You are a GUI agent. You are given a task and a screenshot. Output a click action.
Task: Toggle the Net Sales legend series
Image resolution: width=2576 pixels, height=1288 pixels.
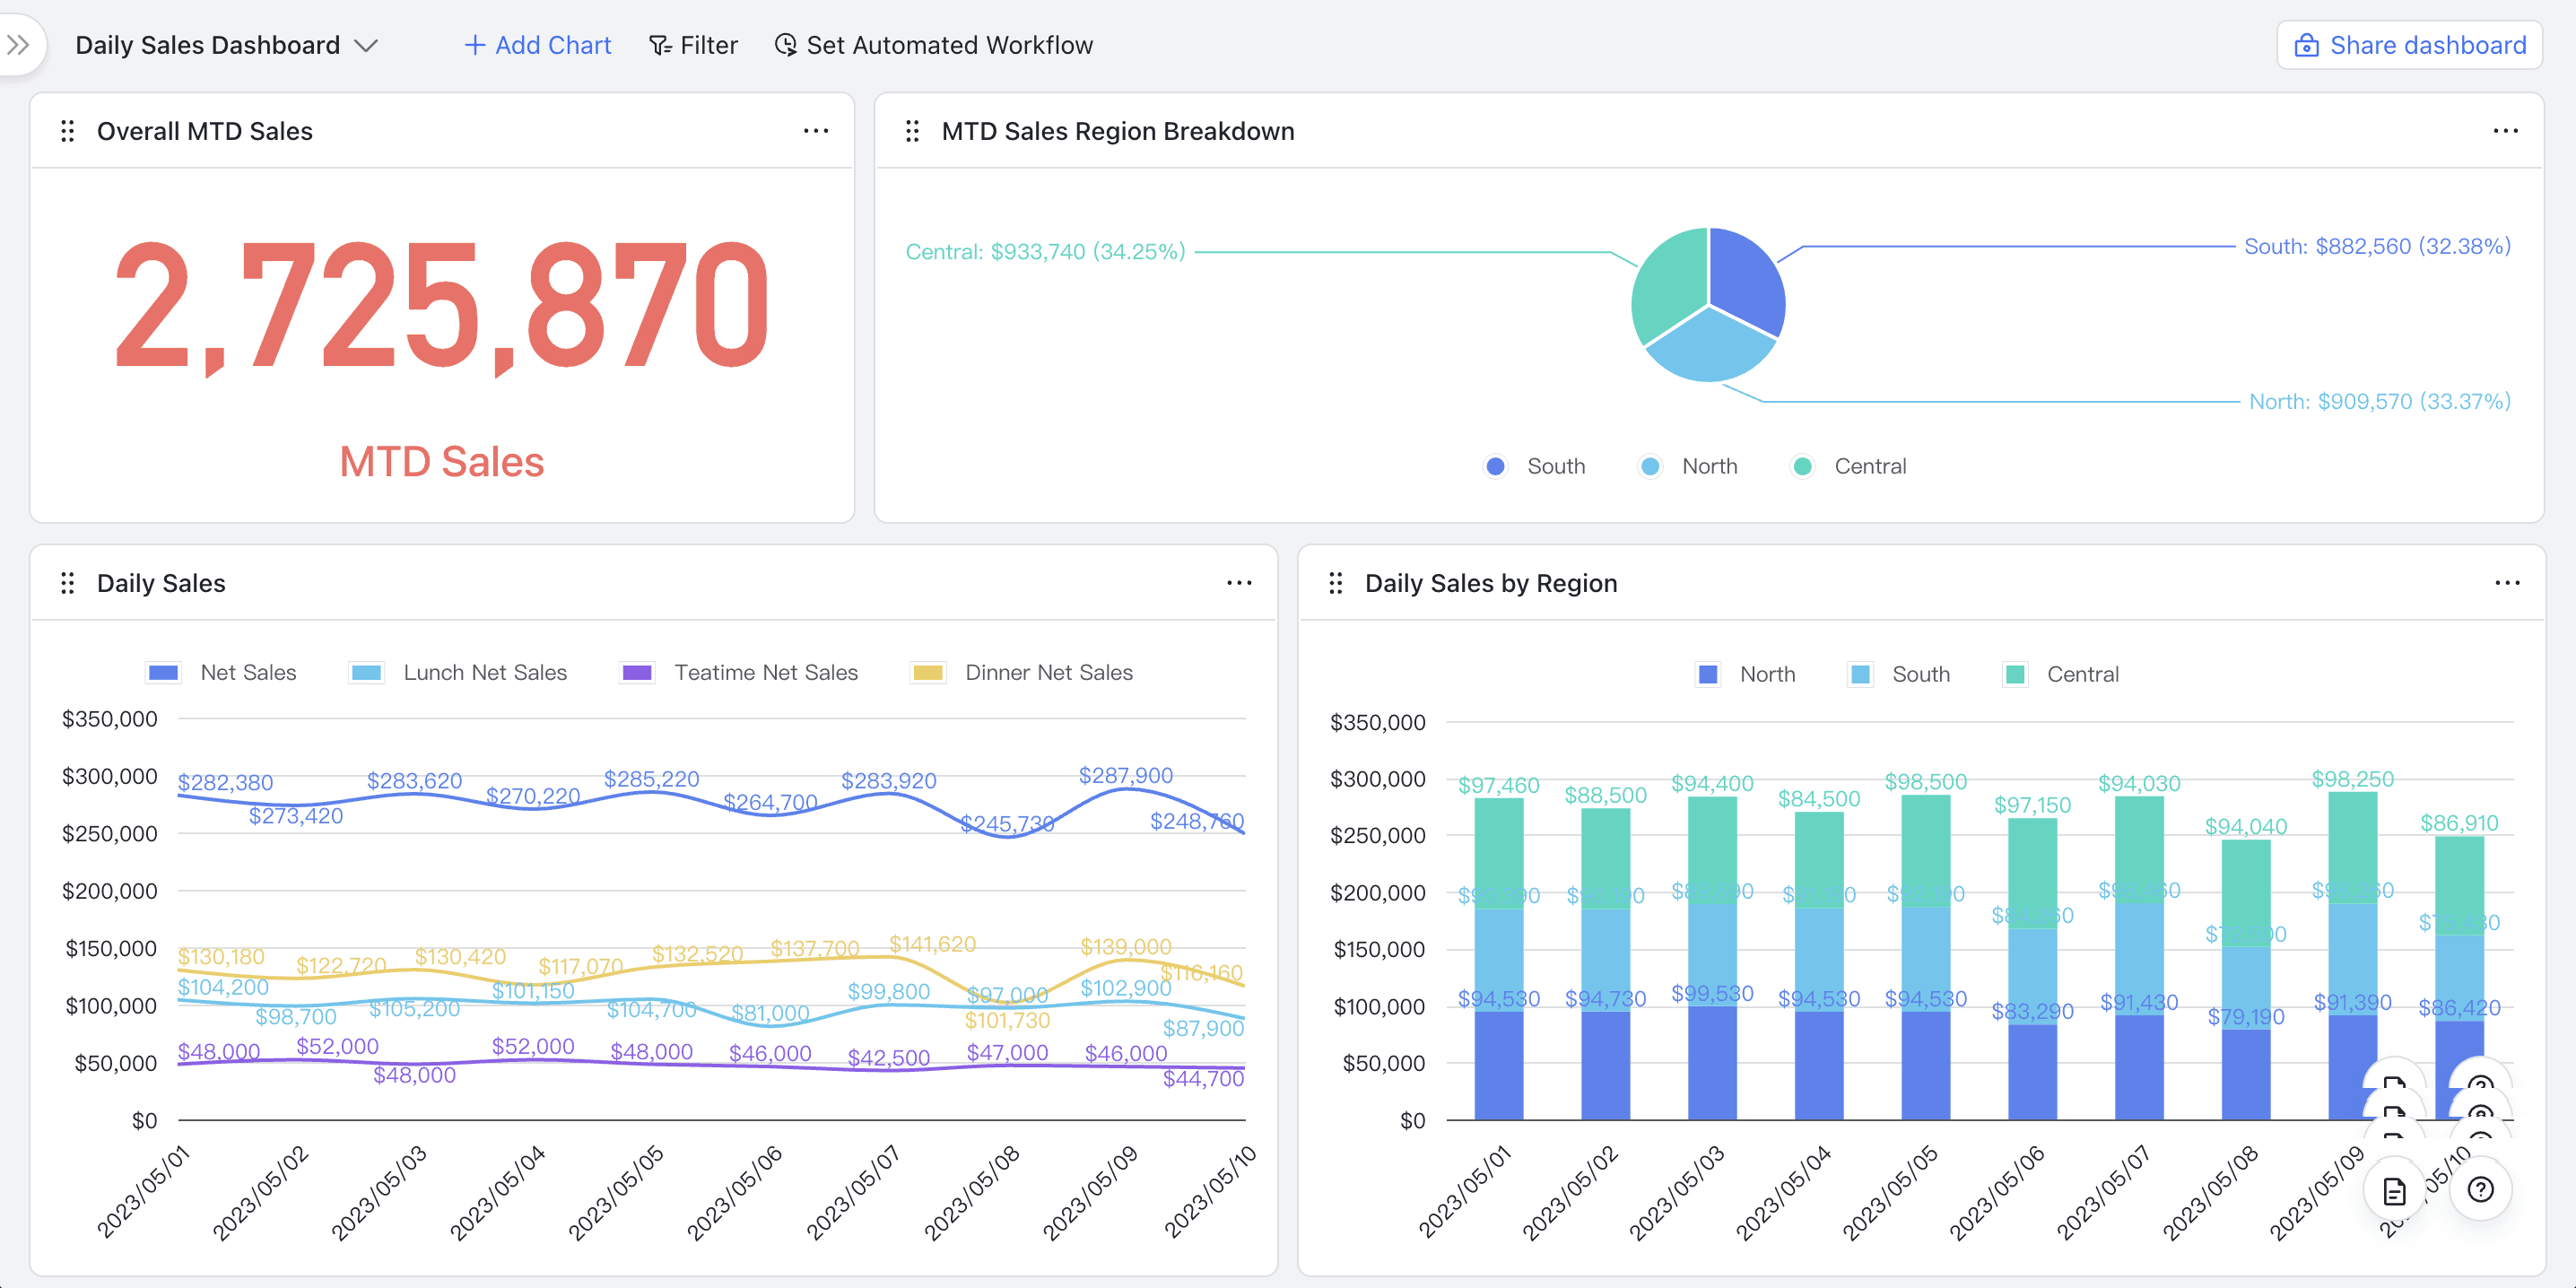pyautogui.click(x=222, y=673)
